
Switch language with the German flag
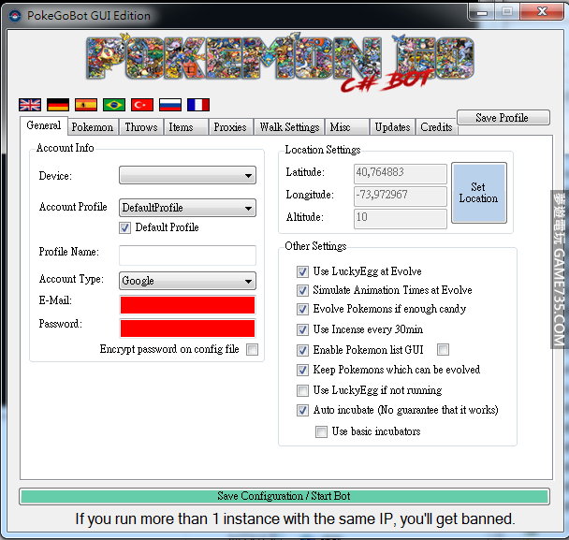58,105
